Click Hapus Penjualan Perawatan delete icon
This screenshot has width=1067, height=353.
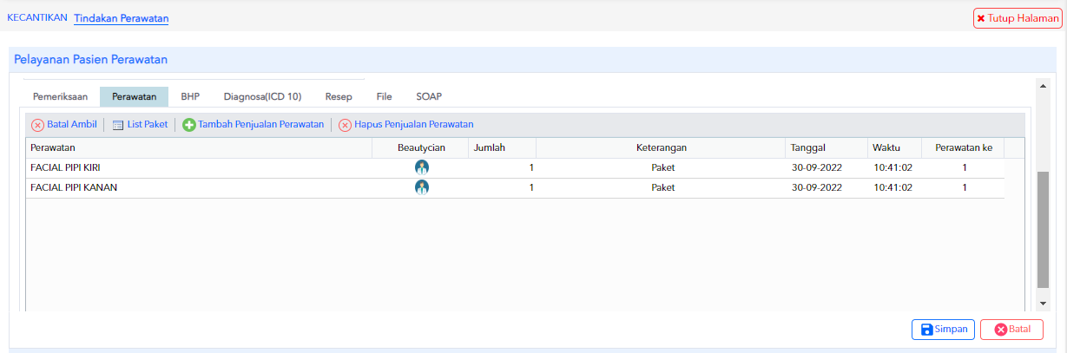pyautogui.click(x=345, y=125)
